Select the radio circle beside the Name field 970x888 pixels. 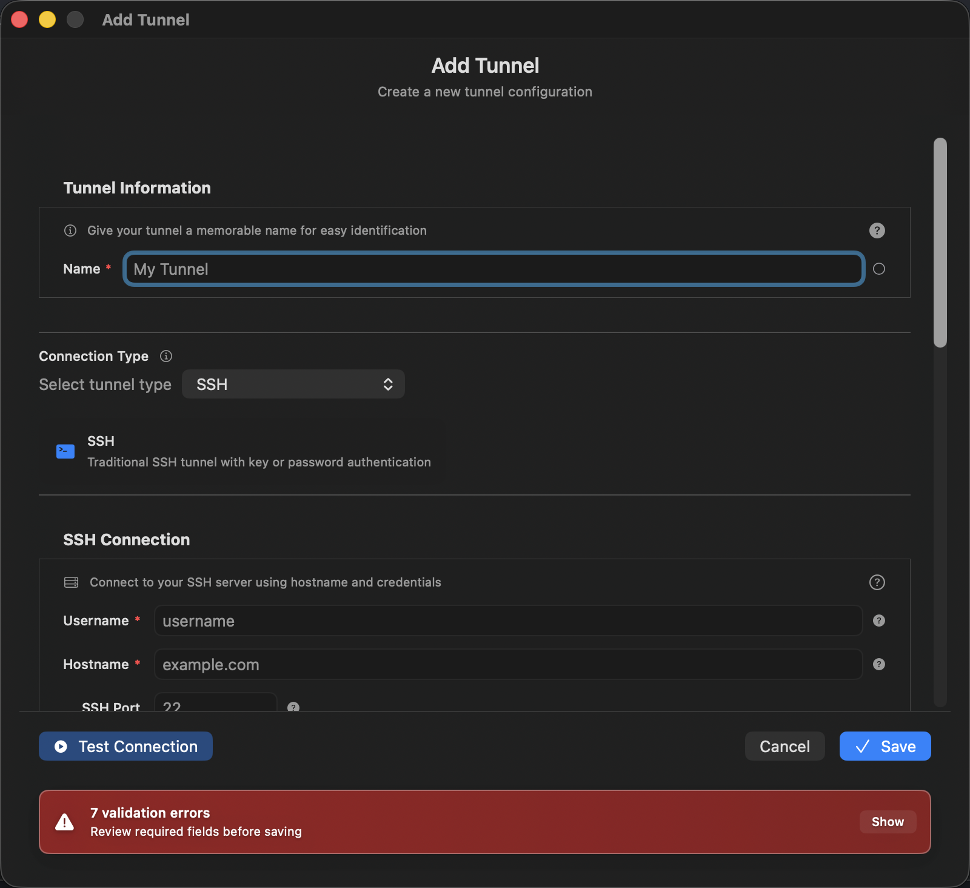coord(880,269)
